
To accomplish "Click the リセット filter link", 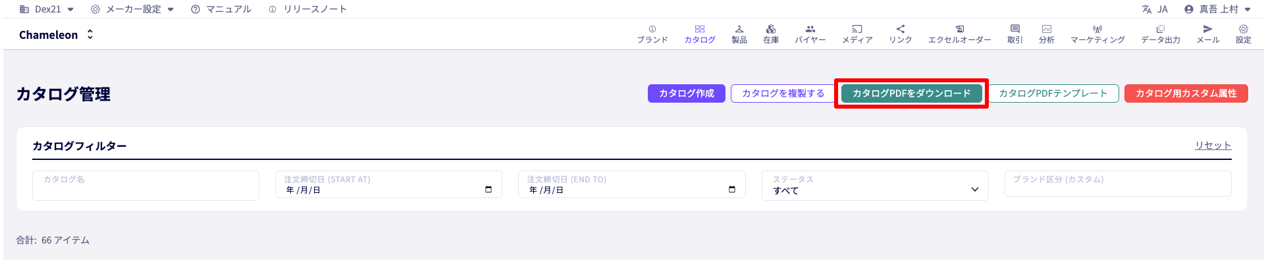I will tap(1213, 145).
